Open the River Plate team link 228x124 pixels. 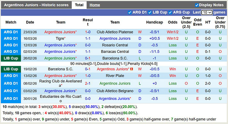pyautogui.click(x=115, y=76)
